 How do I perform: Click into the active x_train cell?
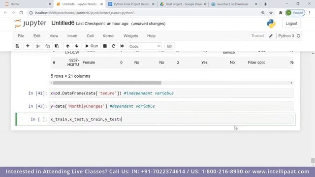pos(171,119)
